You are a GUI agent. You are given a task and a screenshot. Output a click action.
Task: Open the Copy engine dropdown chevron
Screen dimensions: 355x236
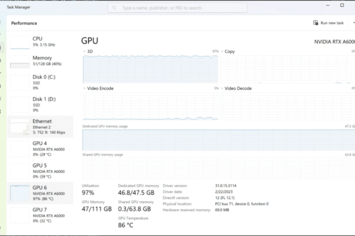pyautogui.click(x=222, y=51)
